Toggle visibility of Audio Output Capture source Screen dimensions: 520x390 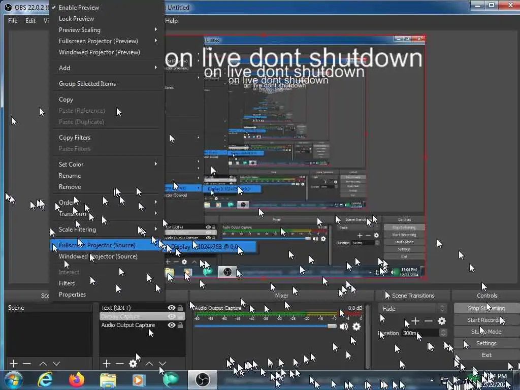(172, 325)
